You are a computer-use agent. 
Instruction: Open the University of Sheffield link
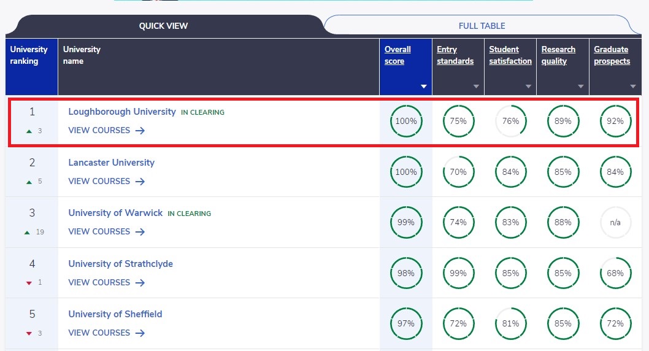[115, 314]
